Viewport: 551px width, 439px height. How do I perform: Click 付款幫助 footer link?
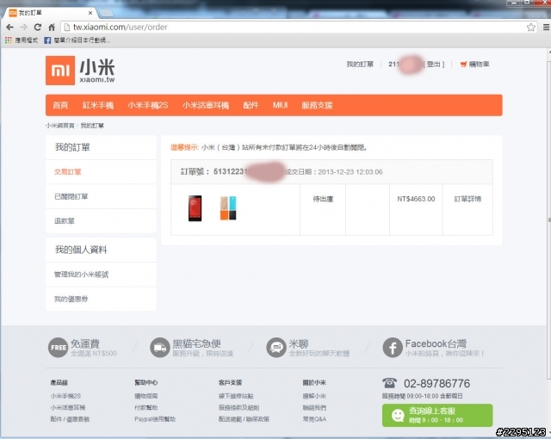[146, 408]
